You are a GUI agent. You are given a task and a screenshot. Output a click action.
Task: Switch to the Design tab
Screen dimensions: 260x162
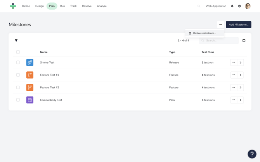(40, 6)
